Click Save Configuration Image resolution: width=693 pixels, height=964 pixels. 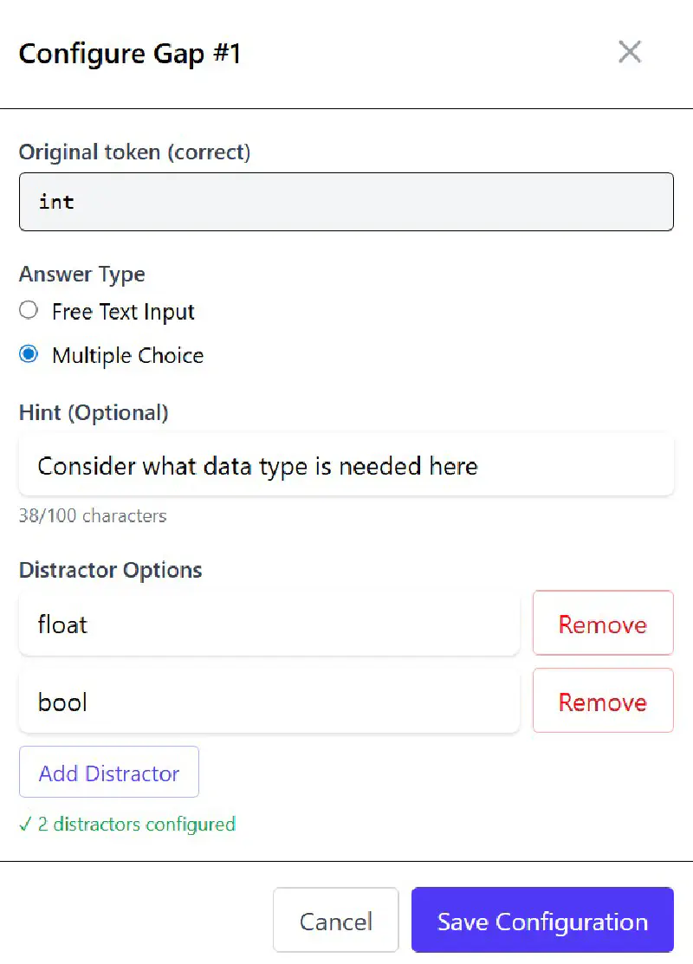point(542,919)
